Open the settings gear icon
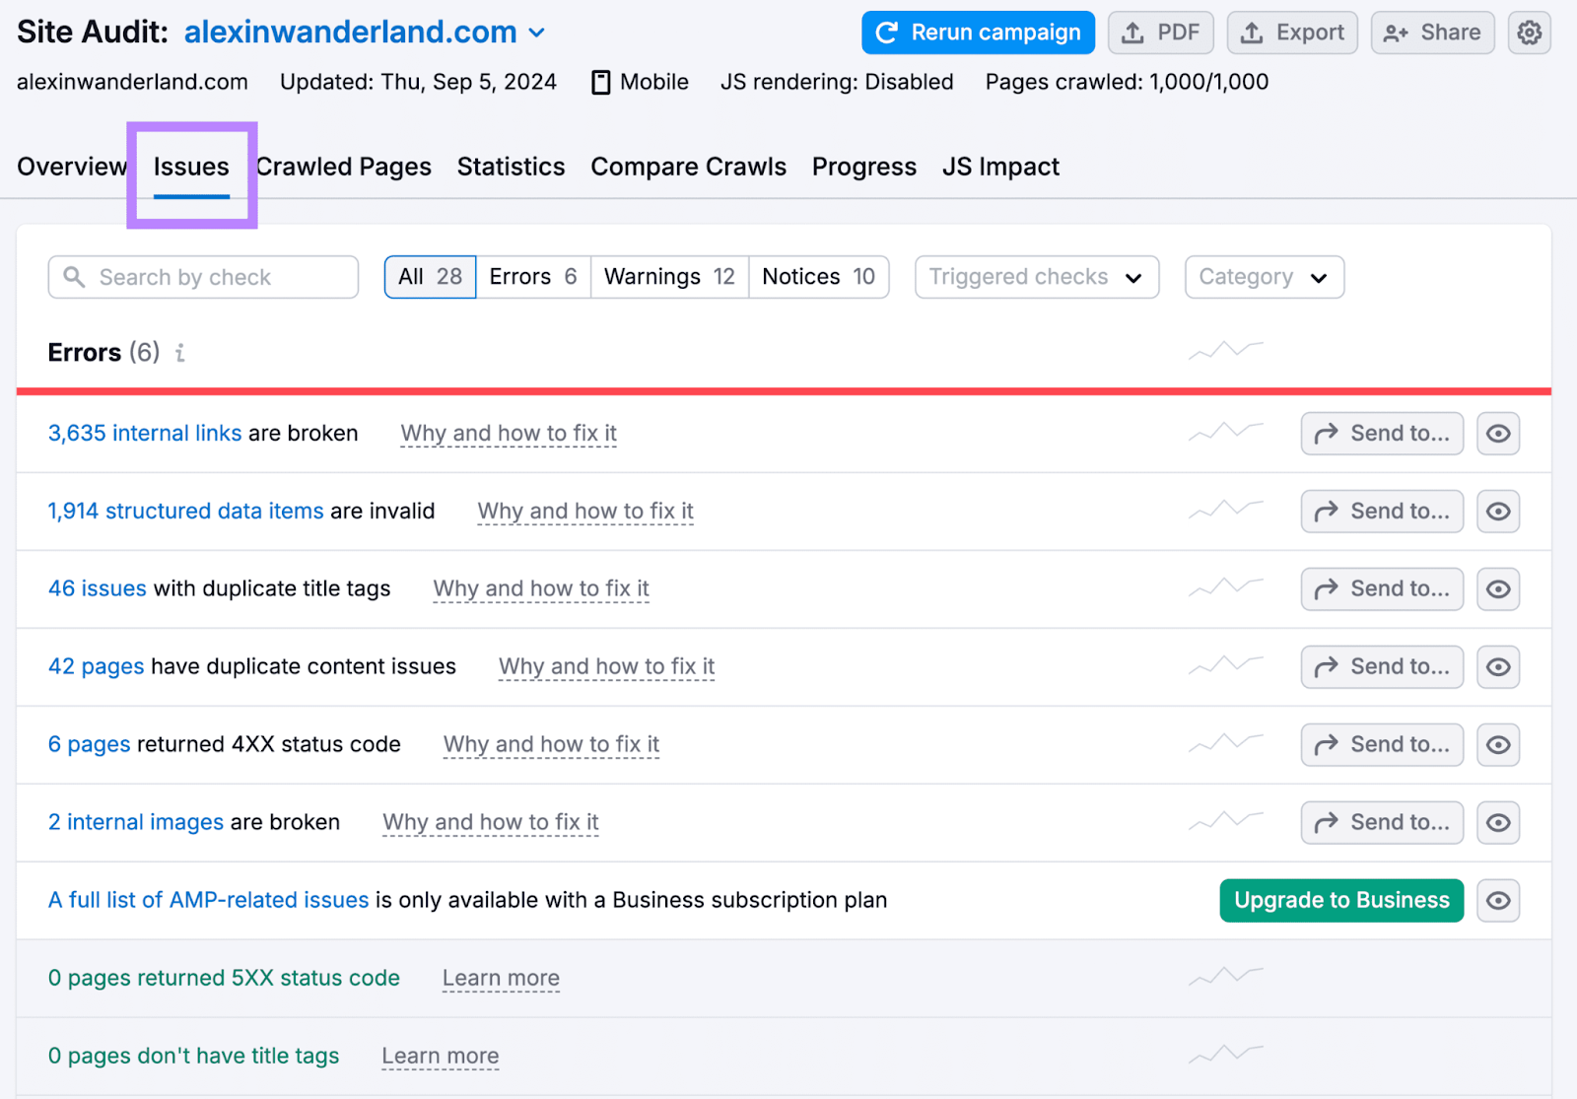The width and height of the screenshot is (1577, 1099). (x=1529, y=32)
